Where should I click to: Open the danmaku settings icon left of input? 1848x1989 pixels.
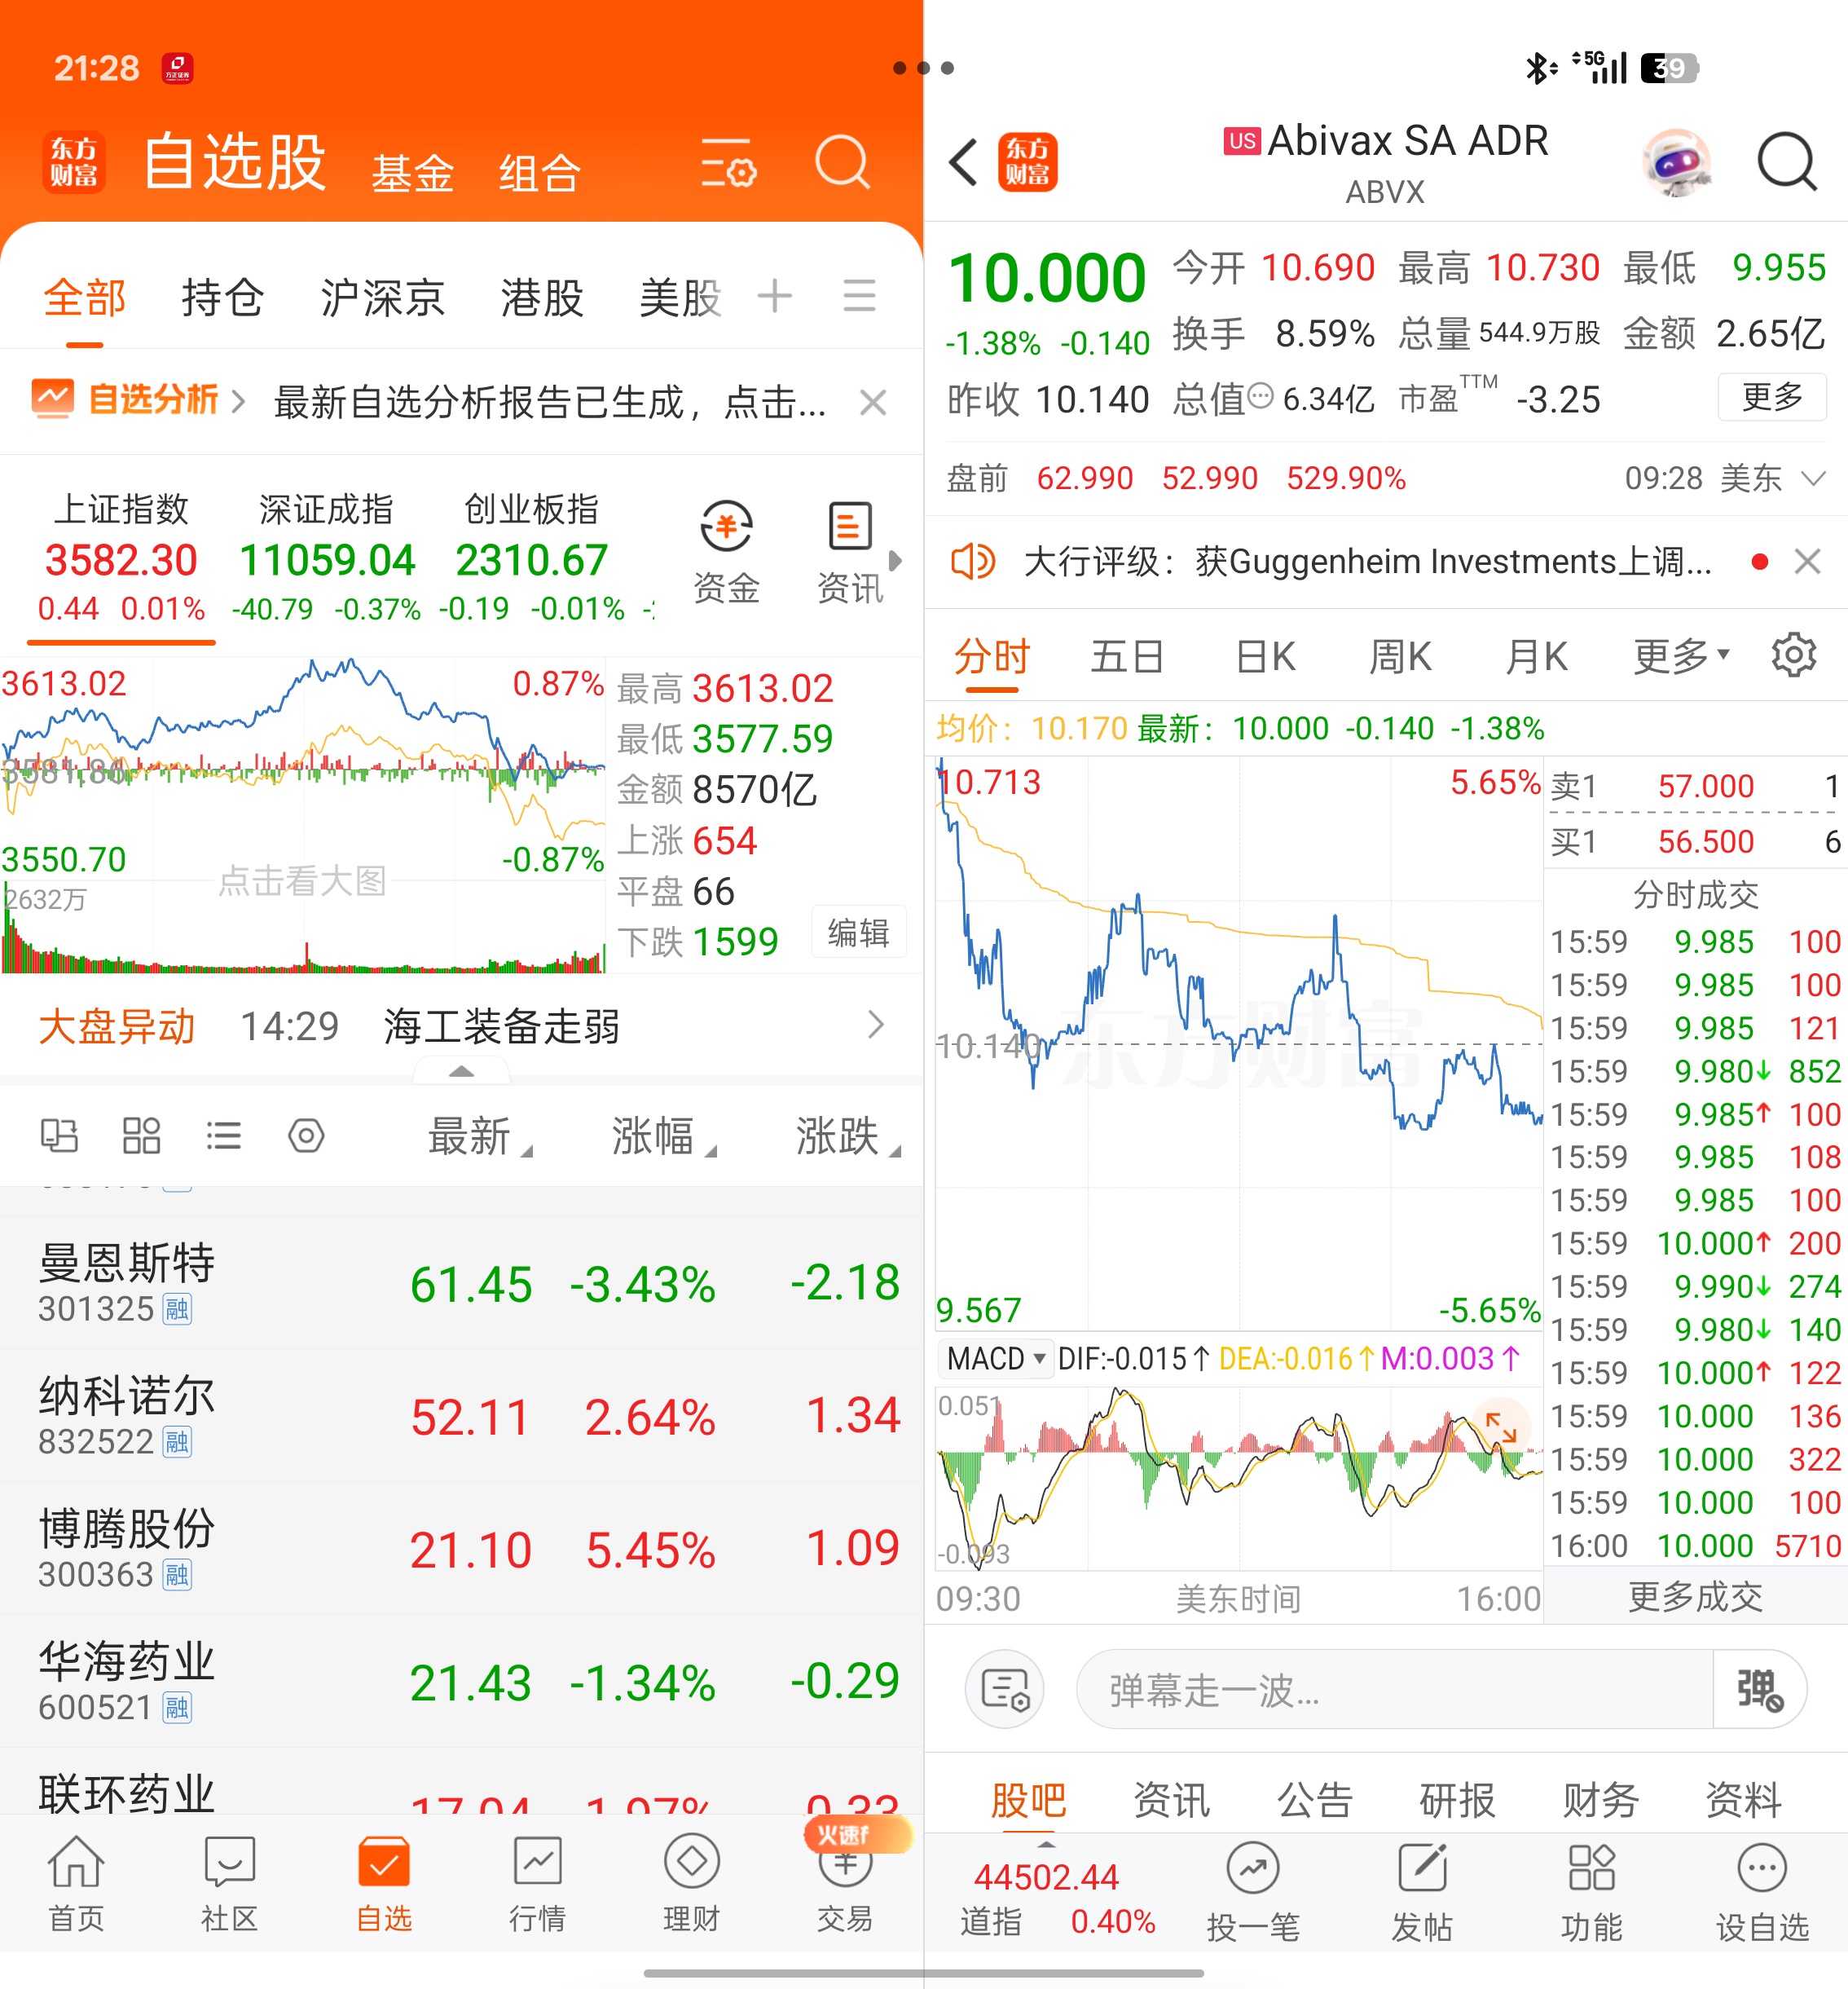(1005, 1689)
